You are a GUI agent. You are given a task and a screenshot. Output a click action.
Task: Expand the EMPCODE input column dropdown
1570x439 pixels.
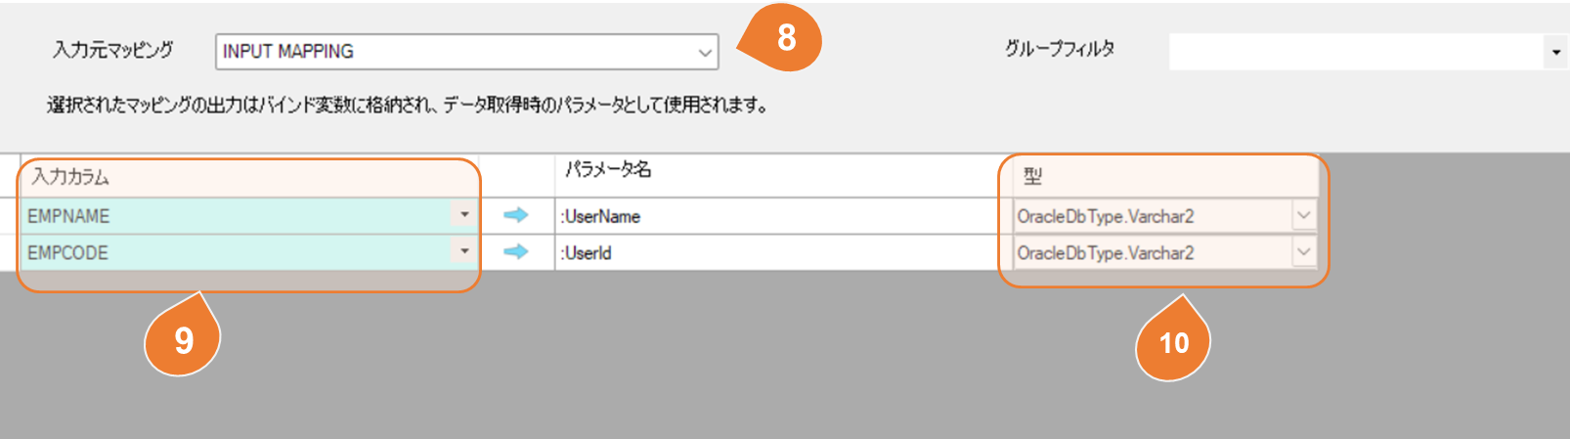click(x=464, y=252)
